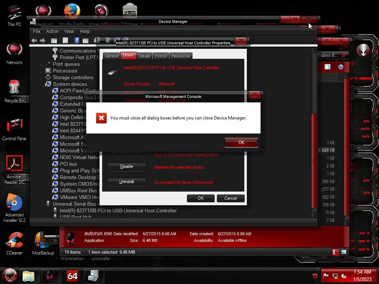Open the View menu in Device Manager

tap(69, 31)
